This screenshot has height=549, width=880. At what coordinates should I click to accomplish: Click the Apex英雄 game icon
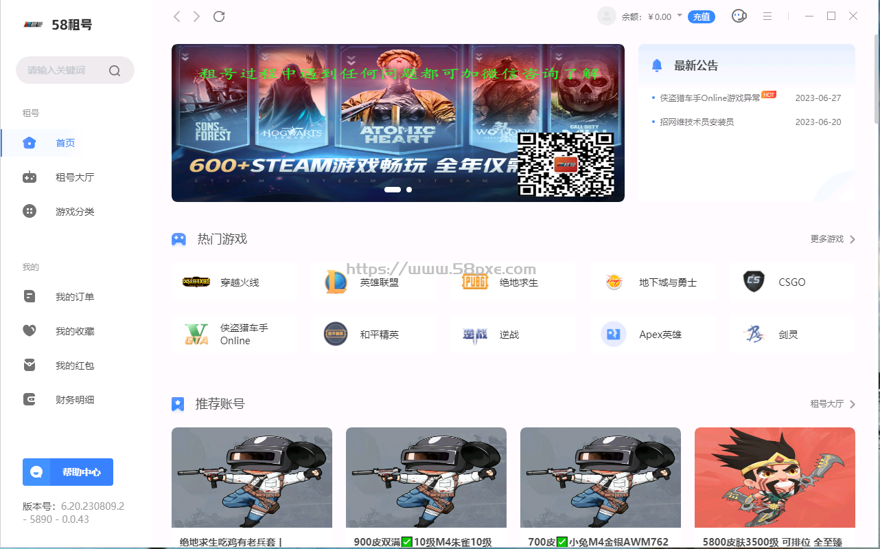coord(614,334)
